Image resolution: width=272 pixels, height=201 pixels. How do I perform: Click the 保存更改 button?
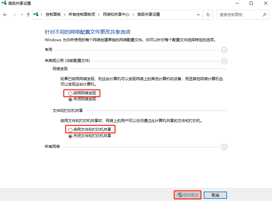187,195
